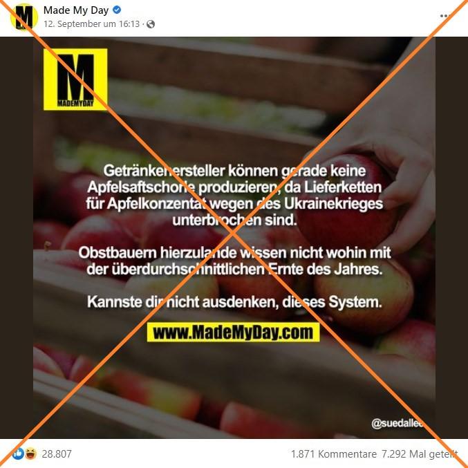Open the three-dot post options menu
Image resolution: width=468 pixels, height=468 pixels.
[x=445, y=16]
